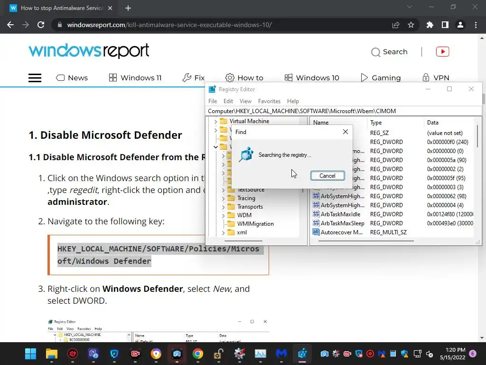
Task: Expand the Virtual Machine registry key
Action: 216,121
